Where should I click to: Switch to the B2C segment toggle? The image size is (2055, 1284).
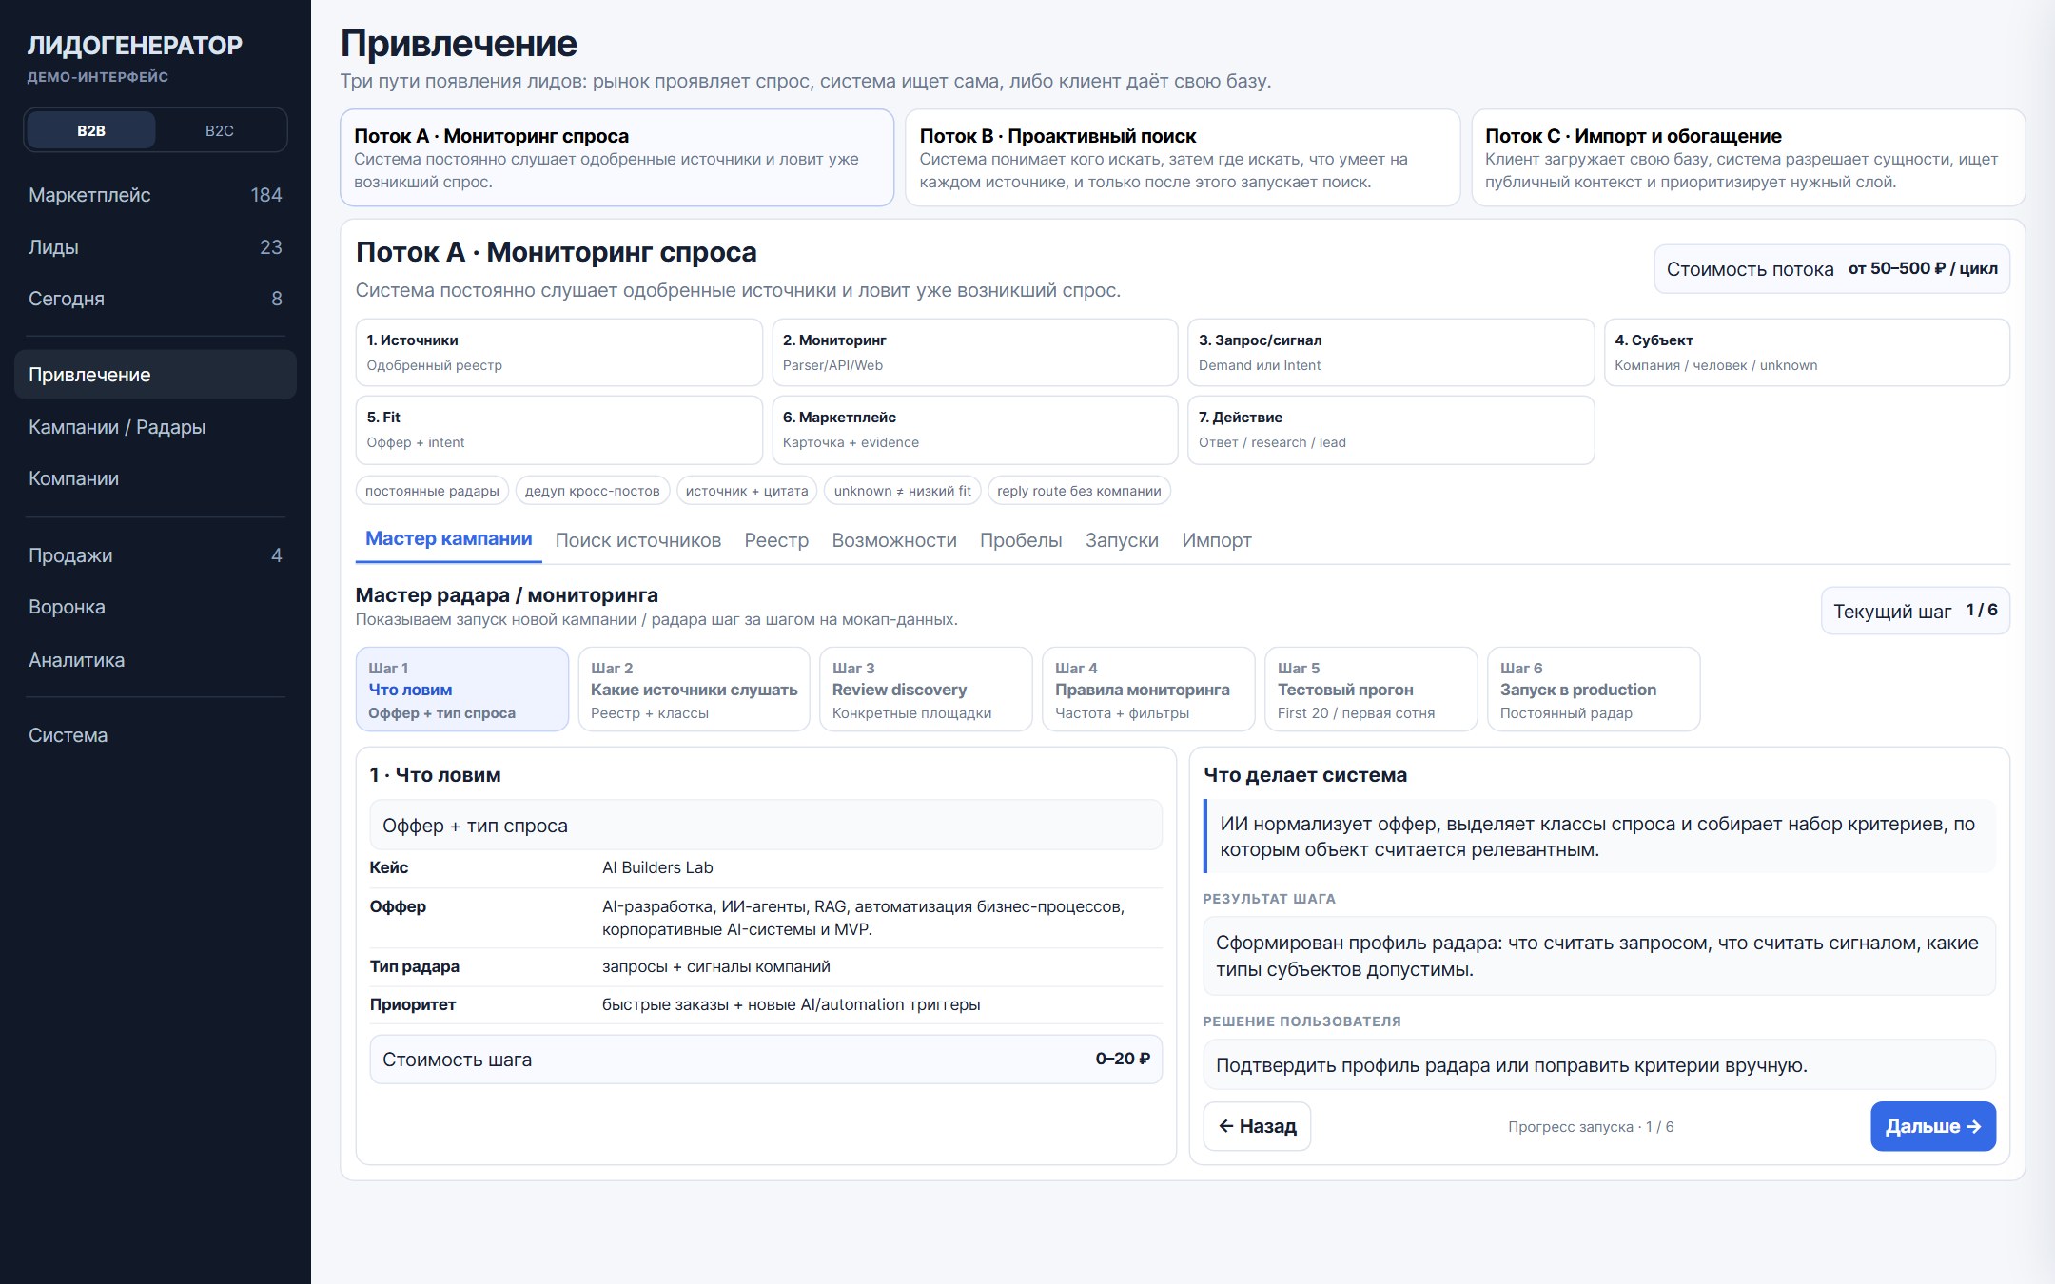(x=220, y=130)
